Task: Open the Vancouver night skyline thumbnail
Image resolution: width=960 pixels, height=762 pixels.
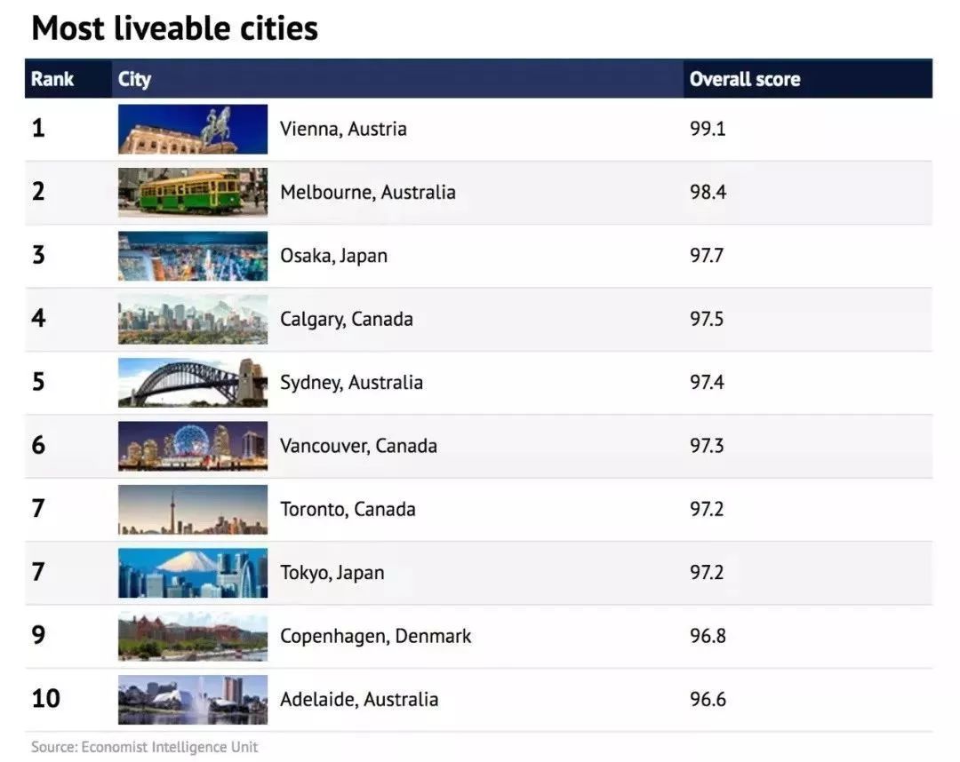Action: point(193,446)
